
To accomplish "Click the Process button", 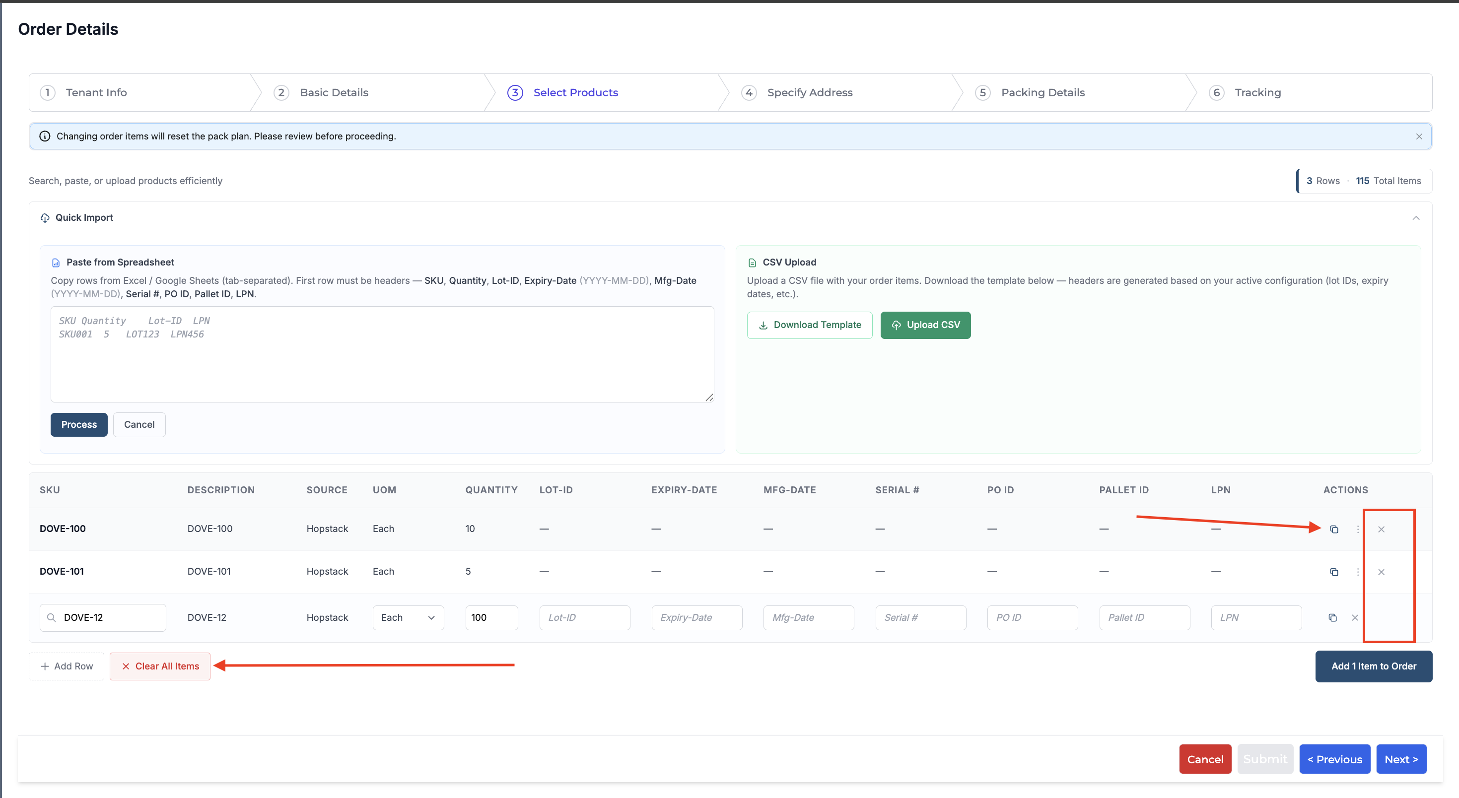I will [79, 425].
